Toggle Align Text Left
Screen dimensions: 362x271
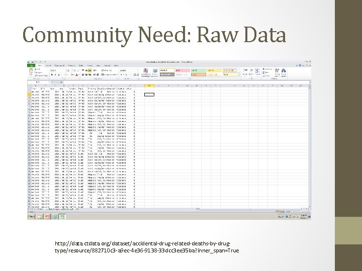(x=83, y=75)
